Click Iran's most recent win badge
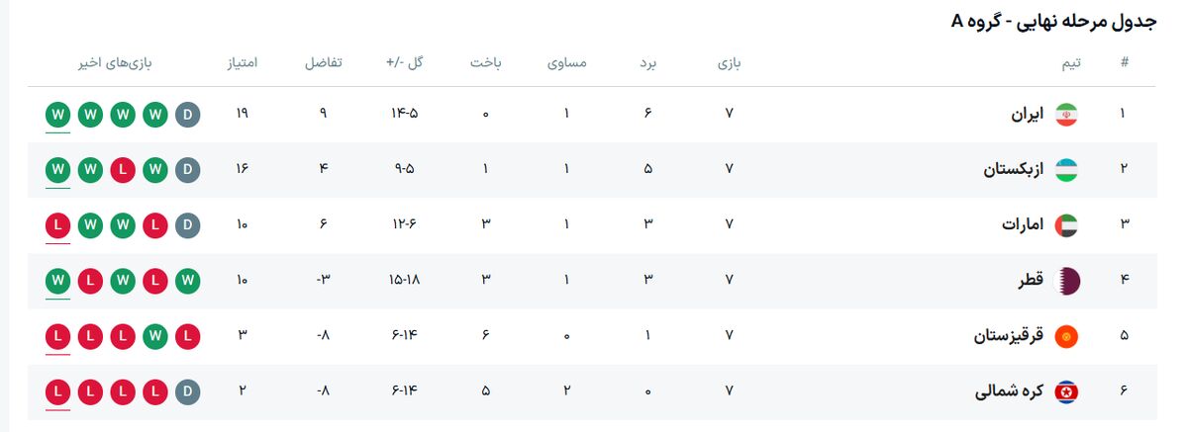The height and width of the screenshot is (432, 1188). tap(57, 114)
